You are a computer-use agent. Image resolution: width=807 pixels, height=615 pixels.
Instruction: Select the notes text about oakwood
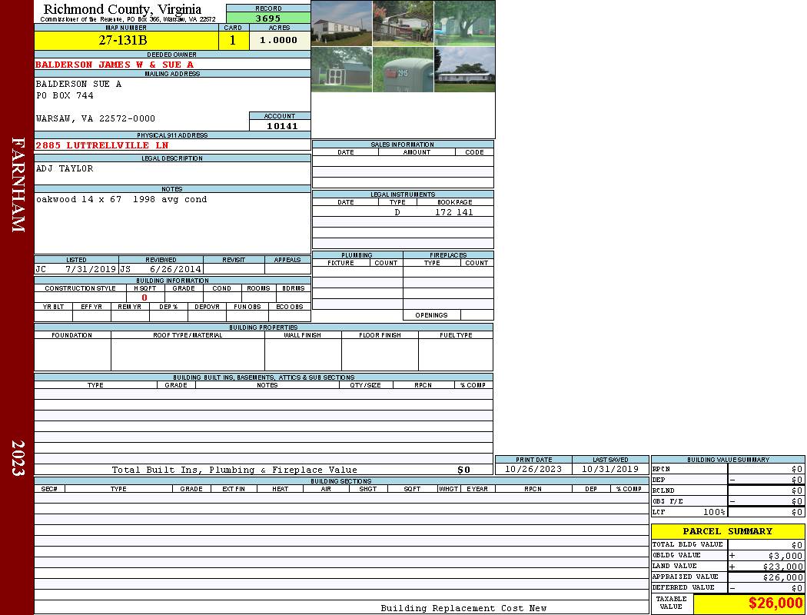pyautogui.click(x=121, y=200)
